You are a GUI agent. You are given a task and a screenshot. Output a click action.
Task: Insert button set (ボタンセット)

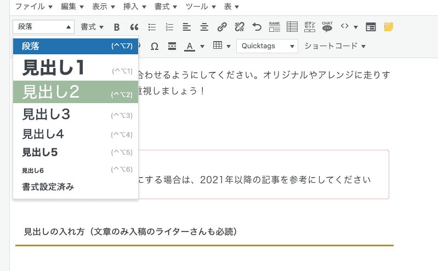coord(310,27)
